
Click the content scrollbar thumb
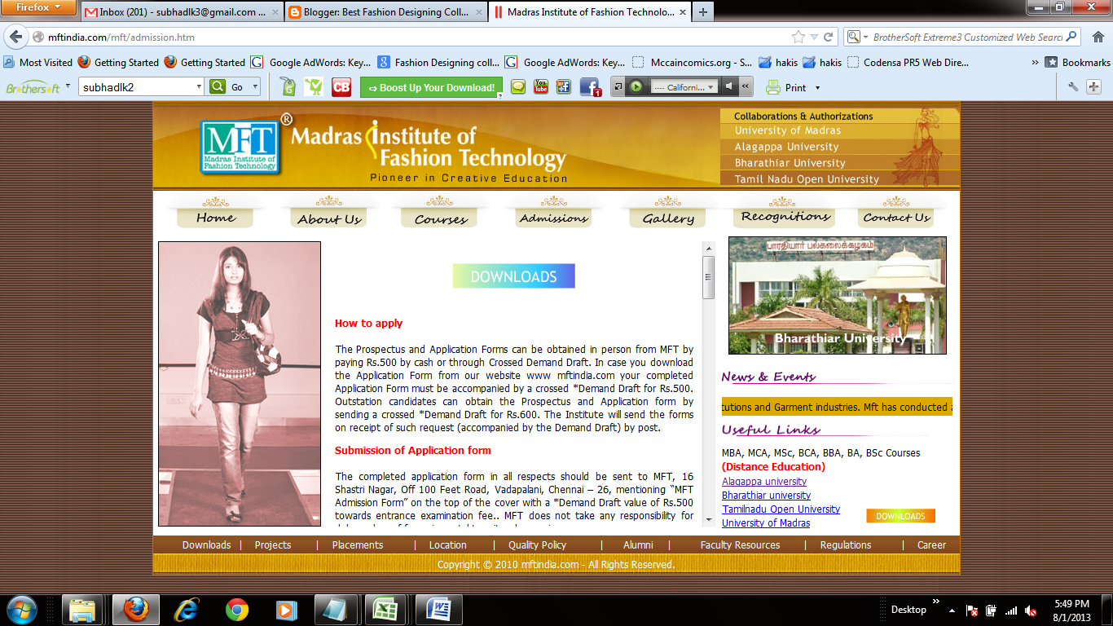(708, 277)
